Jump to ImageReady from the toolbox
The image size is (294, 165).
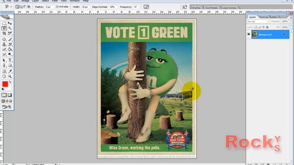click(x=6, y=107)
